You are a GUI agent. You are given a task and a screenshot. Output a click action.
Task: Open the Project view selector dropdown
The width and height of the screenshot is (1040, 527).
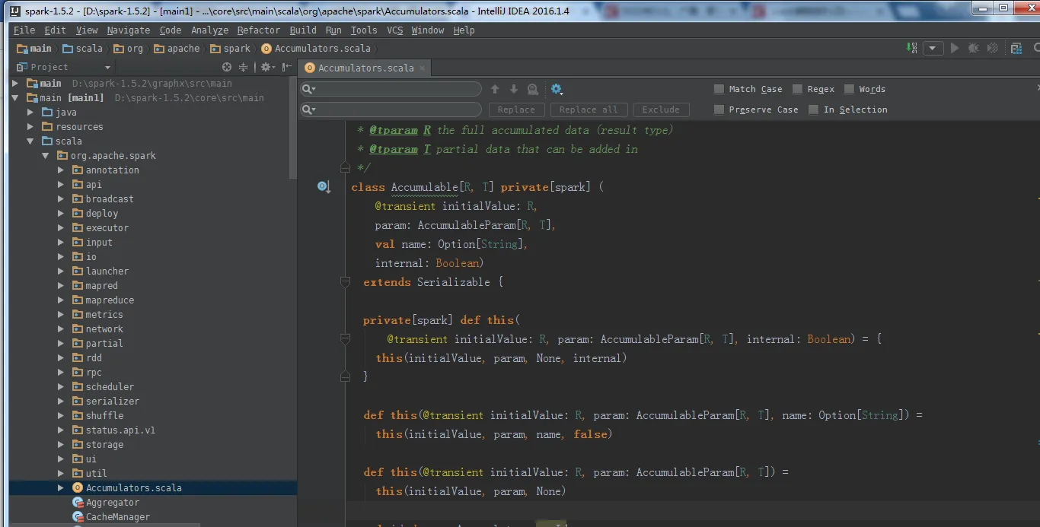tap(107, 68)
